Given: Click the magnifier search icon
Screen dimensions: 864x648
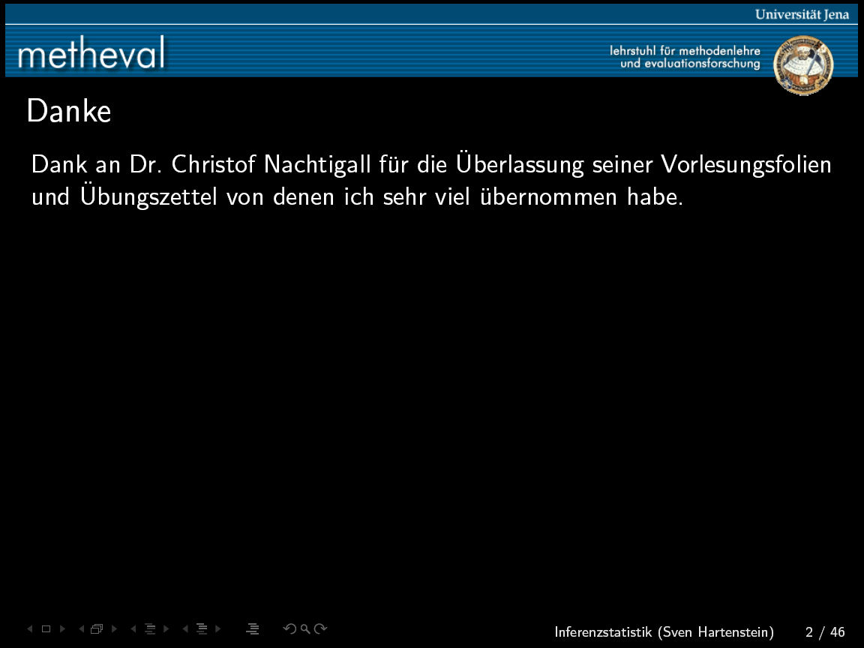Looking at the screenshot, I should [x=305, y=629].
